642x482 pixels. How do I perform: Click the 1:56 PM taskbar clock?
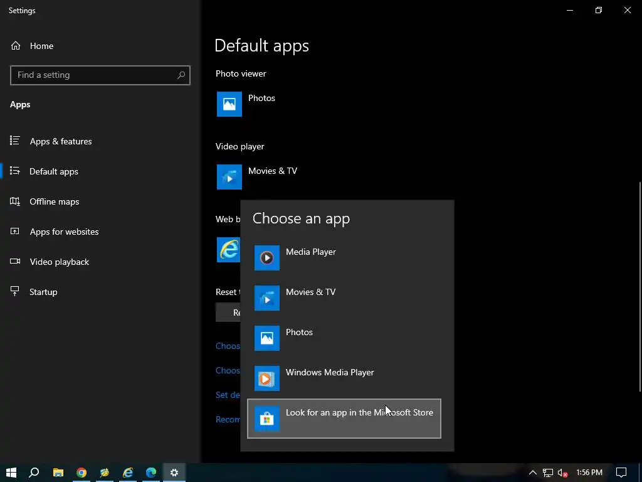coord(589,473)
